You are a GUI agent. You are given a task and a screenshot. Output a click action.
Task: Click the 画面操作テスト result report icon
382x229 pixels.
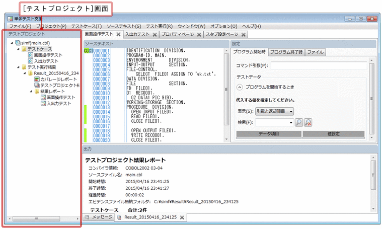tap(43, 97)
